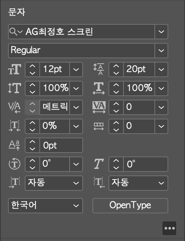Click the more options ellipsis button
The image size is (185, 241).
169,228
